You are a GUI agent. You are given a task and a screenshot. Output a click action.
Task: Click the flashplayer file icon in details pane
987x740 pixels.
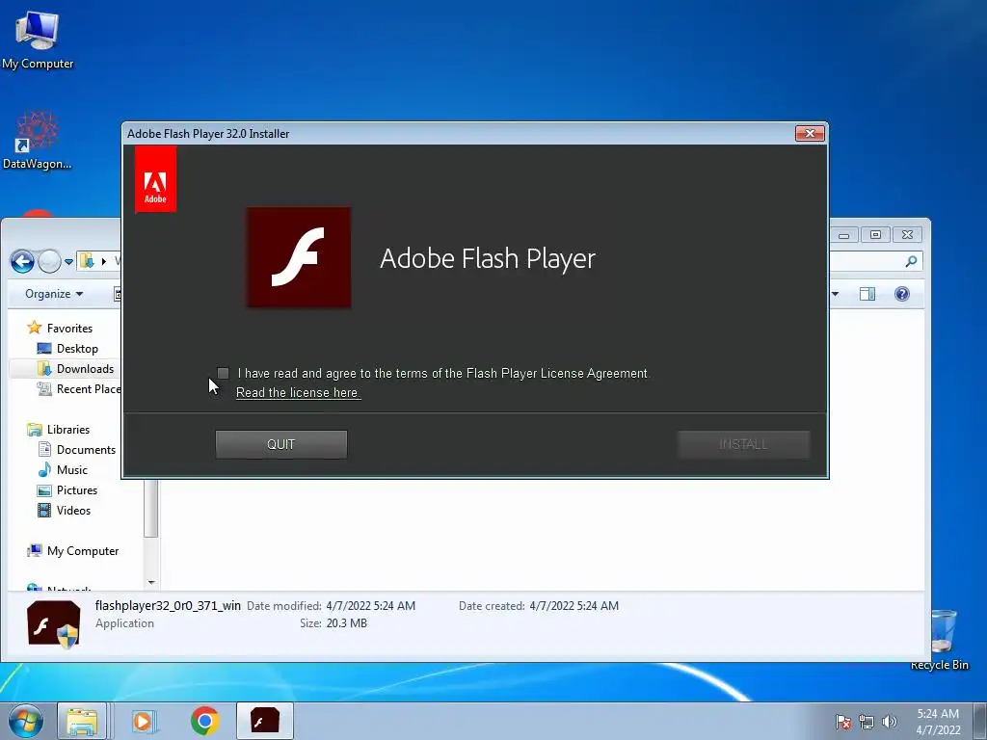(54, 624)
